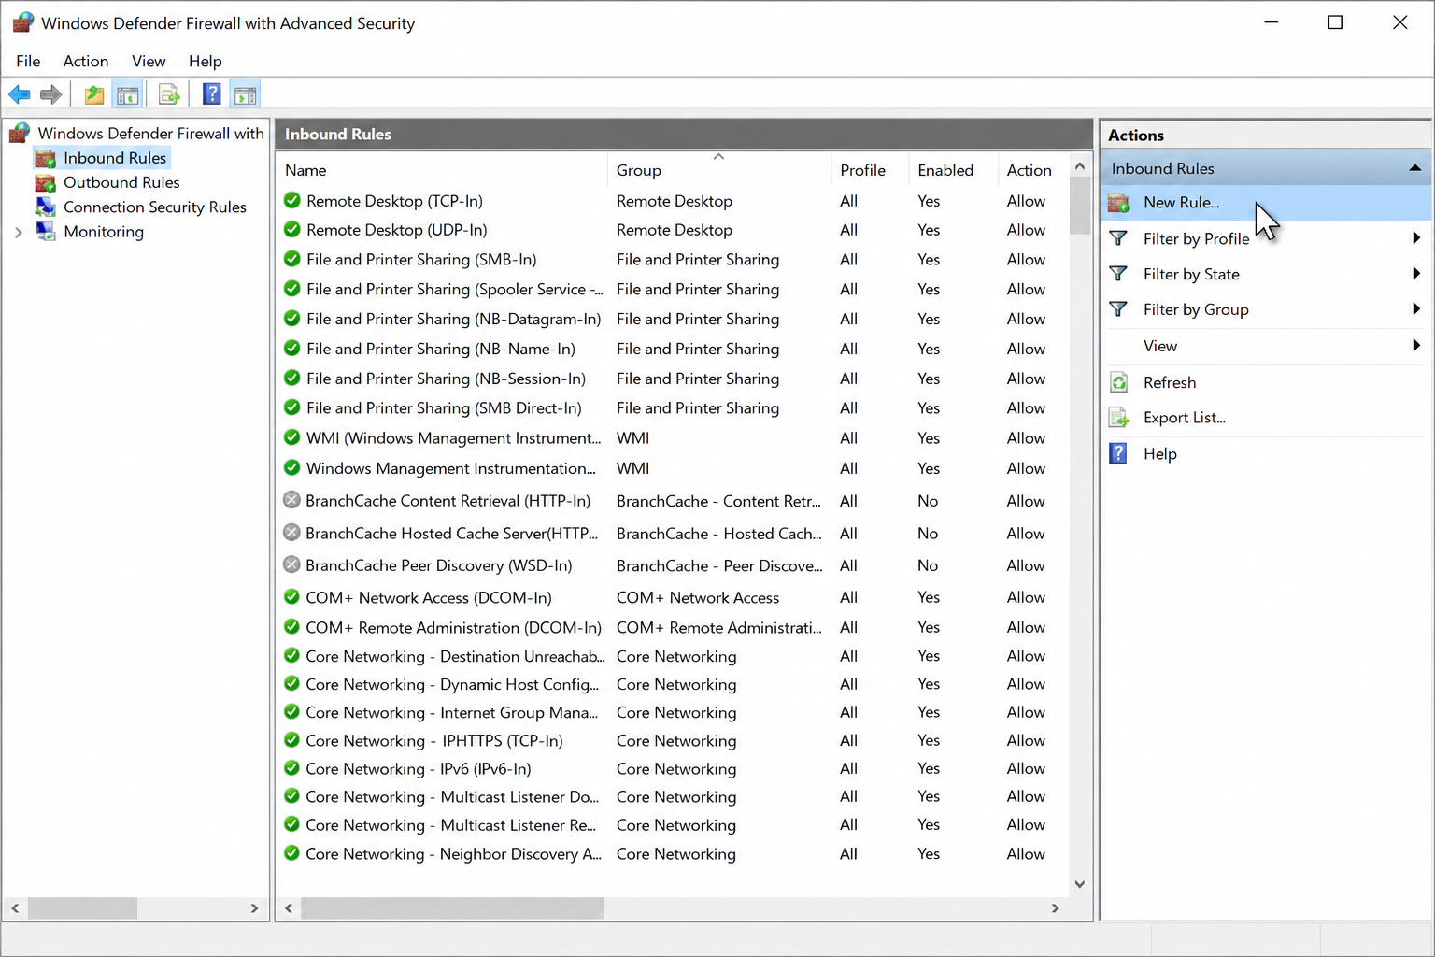The height and width of the screenshot is (957, 1435).
Task: Click the Filter by Profile funnel icon
Action: point(1118,238)
